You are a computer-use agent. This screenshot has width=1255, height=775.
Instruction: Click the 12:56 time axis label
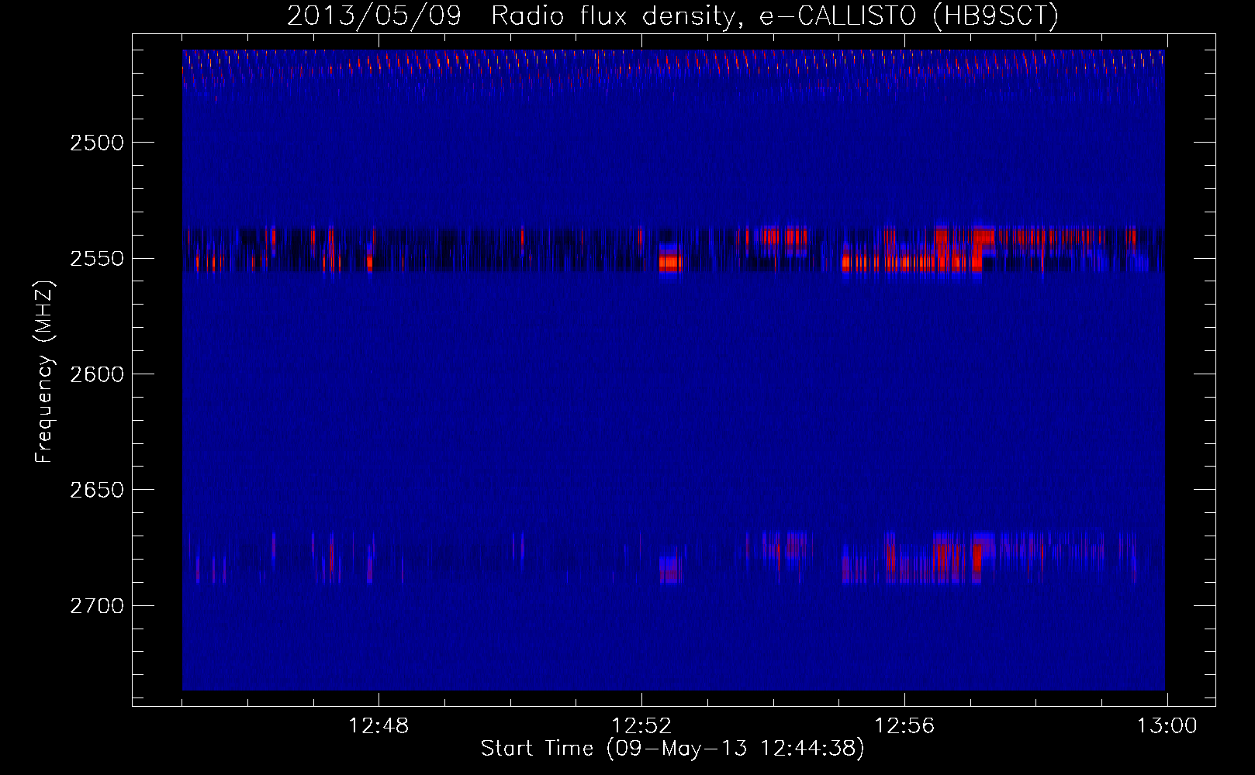904,726
